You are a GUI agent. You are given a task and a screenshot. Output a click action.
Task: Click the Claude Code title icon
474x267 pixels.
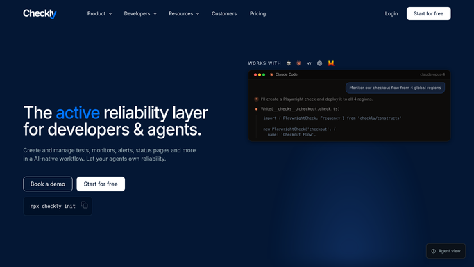point(271,75)
